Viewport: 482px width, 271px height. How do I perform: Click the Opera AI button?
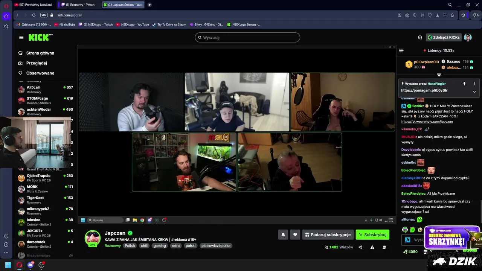pos(476,15)
